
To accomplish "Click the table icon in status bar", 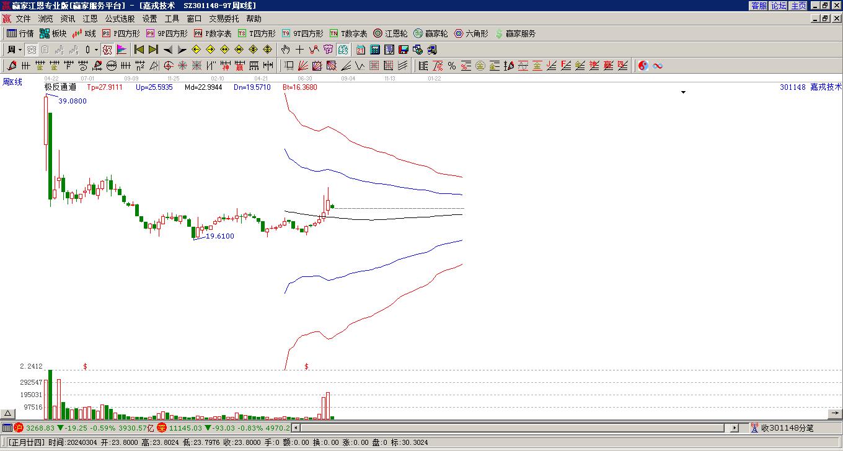I will coord(7,427).
